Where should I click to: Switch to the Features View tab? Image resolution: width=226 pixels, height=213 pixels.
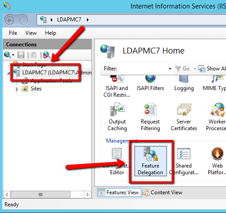(119, 193)
